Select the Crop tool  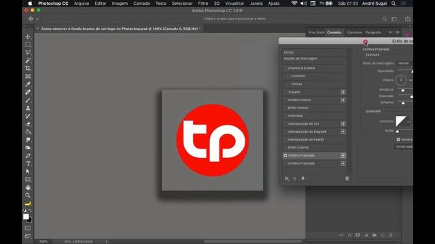tap(28, 68)
